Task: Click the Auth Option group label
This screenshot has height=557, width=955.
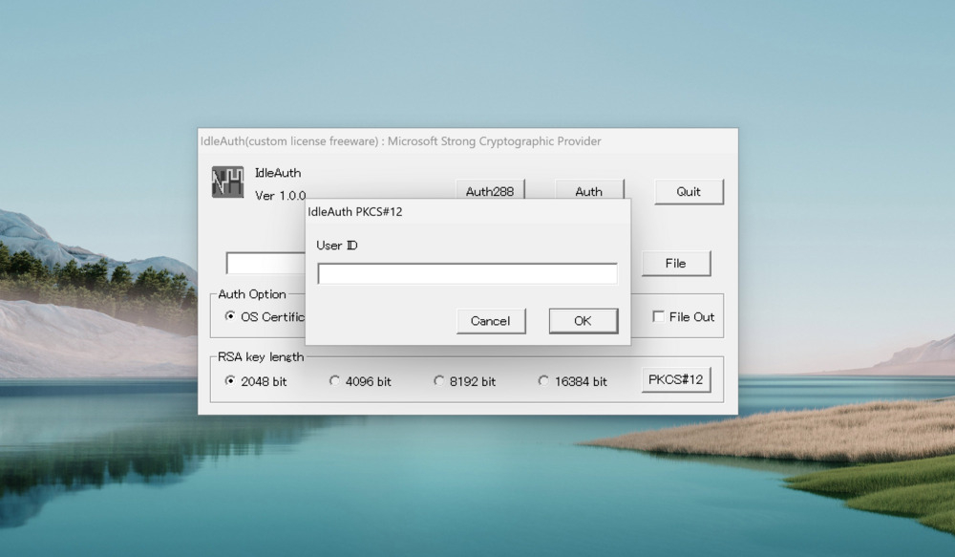Action: (x=252, y=293)
